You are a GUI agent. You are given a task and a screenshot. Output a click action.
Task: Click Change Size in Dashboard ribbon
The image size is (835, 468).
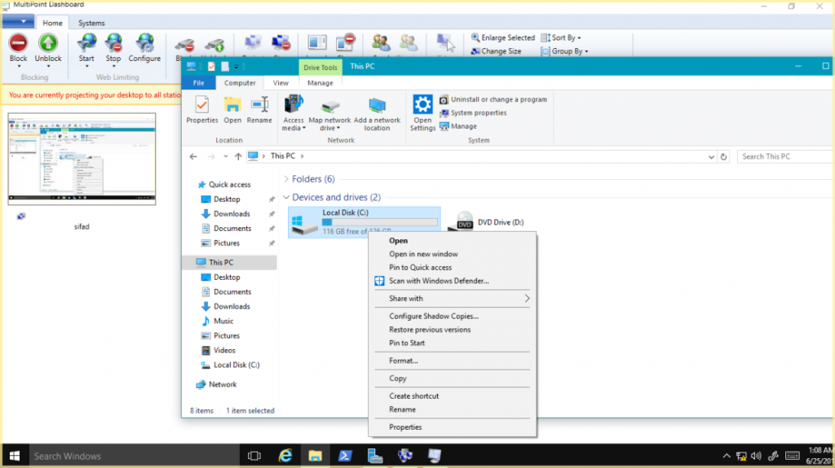pyautogui.click(x=496, y=51)
